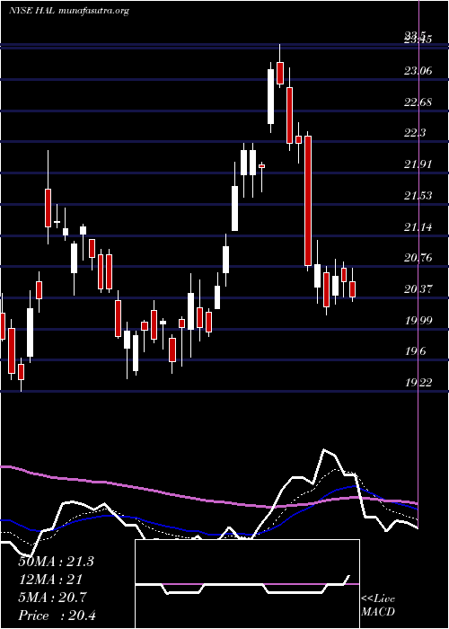This screenshot has width=449, height=629.
Task: Click the 22.68 price axis label
Action: point(418,102)
